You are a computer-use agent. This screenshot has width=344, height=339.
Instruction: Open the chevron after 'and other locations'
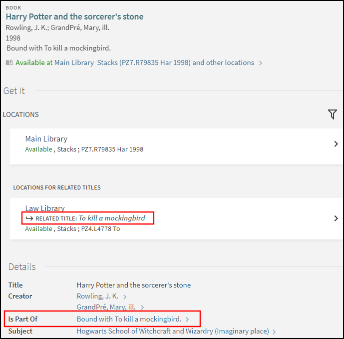pos(261,63)
